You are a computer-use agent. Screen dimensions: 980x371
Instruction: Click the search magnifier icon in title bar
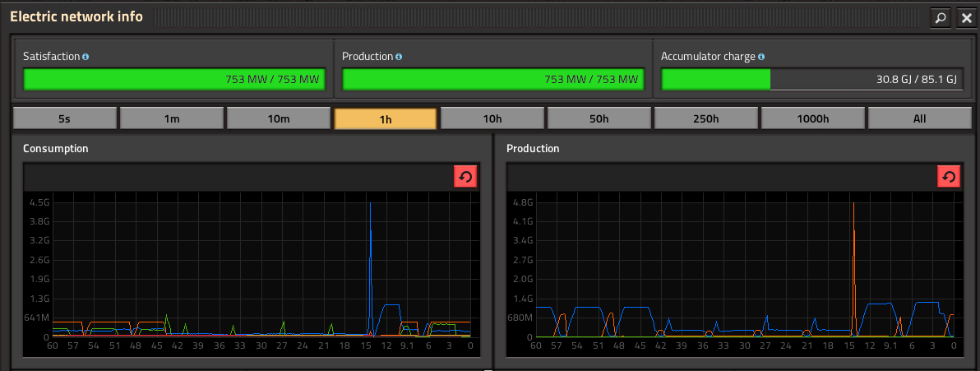(940, 17)
